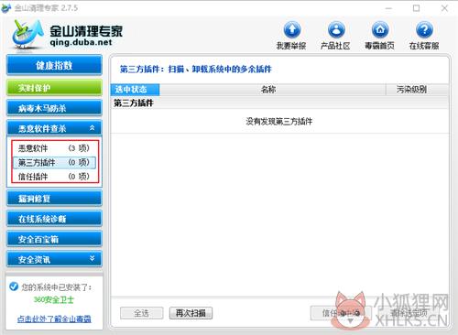Open 在线系统诊断 sidebar section

point(54,219)
